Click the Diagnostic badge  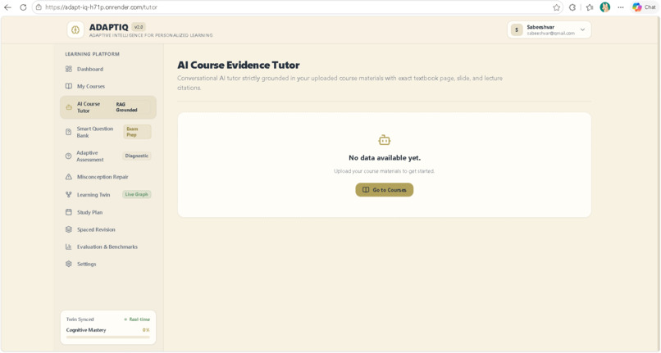(x=137, y=156)
